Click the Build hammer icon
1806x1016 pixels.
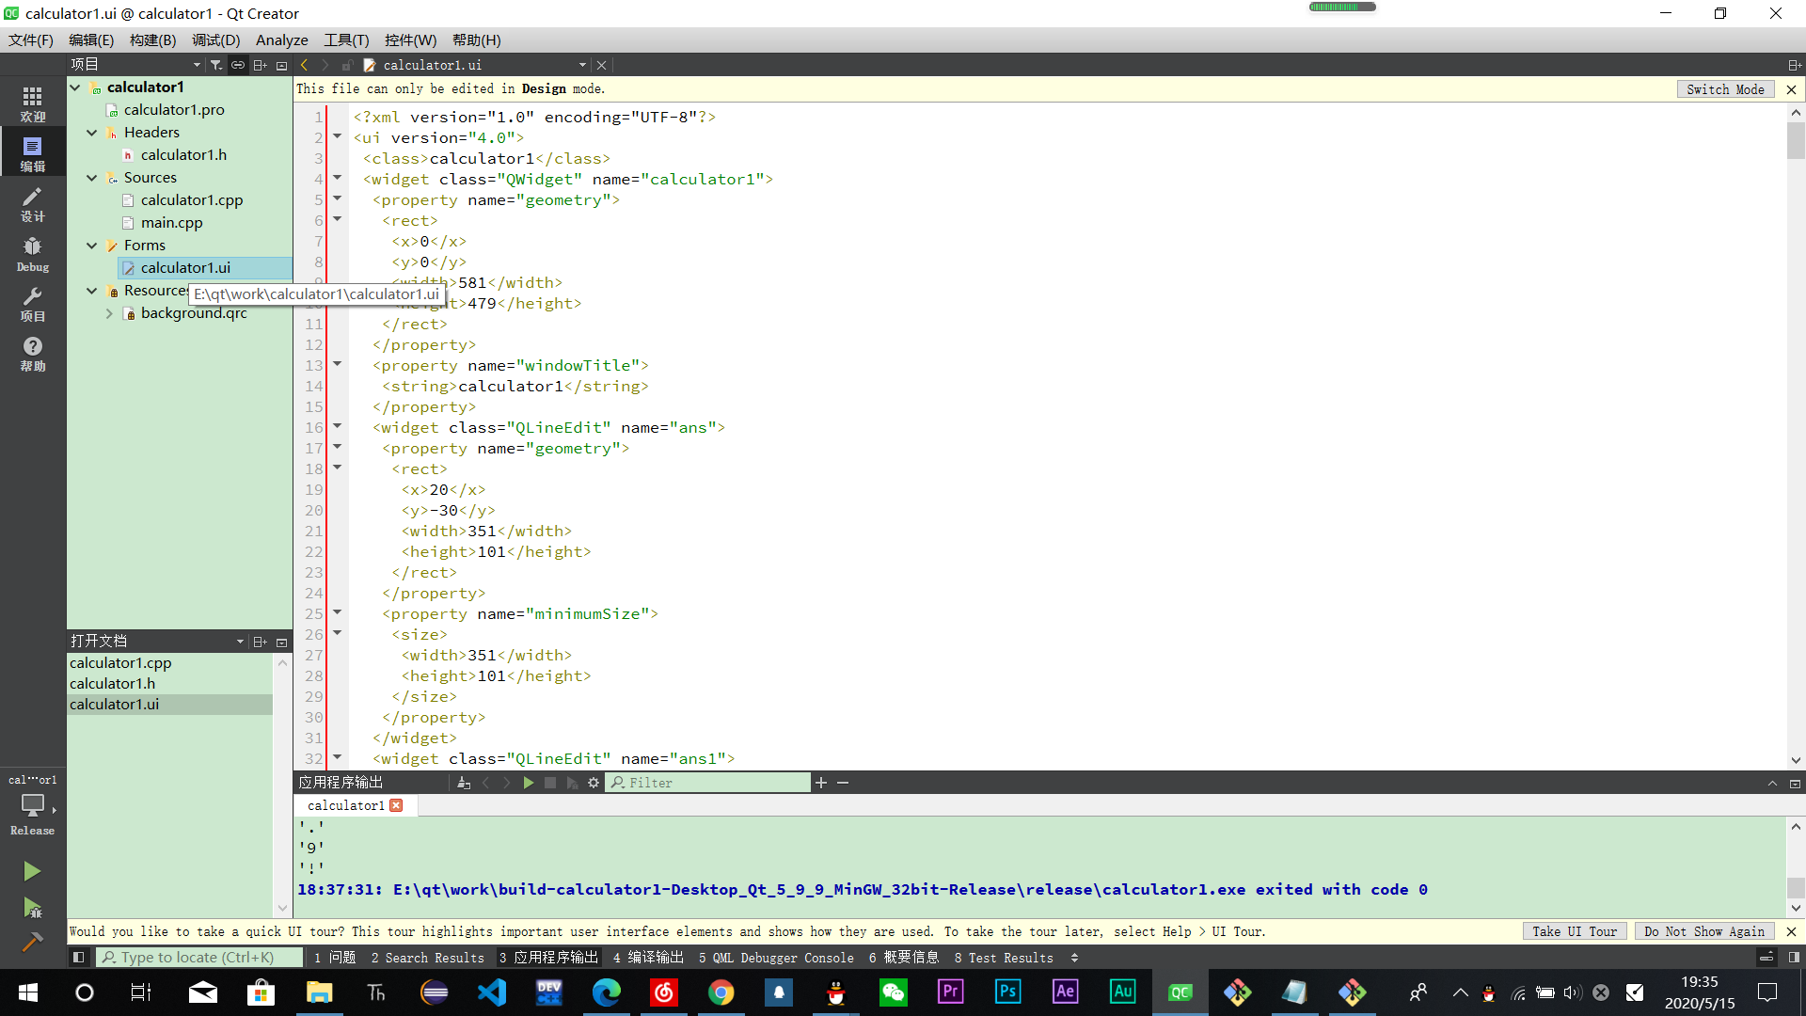click(32, 942)
